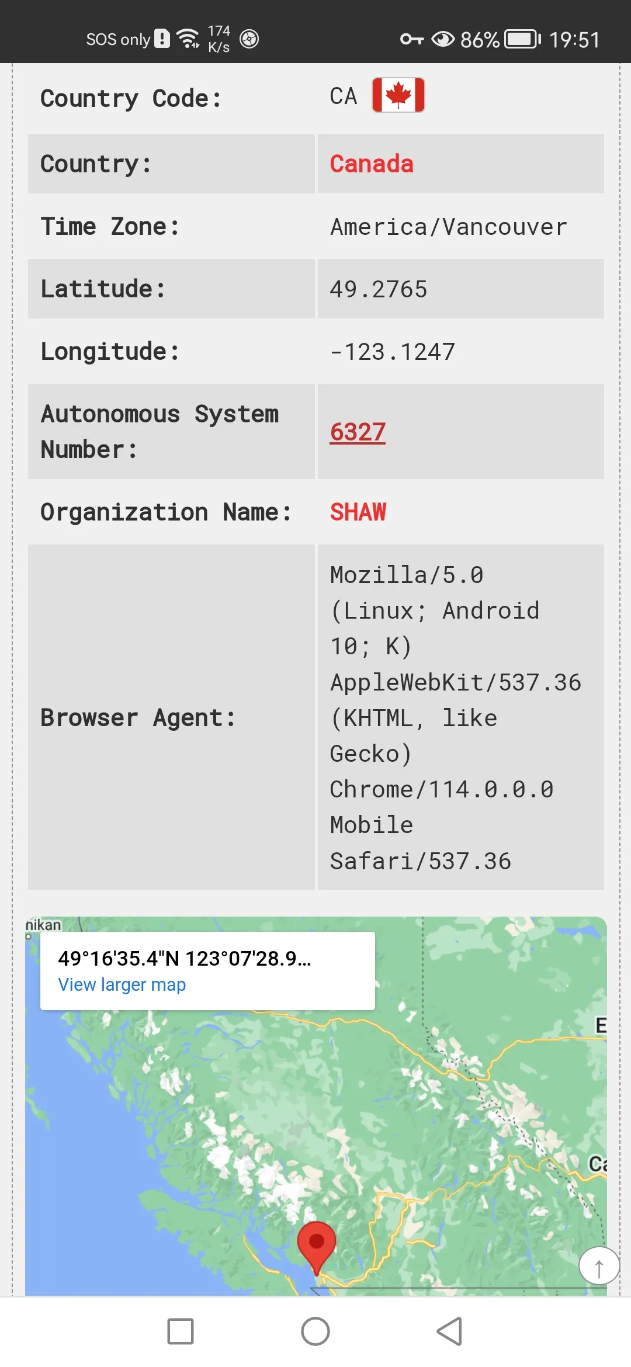Tap the VPN key status icon
The image size is (631, 1367).
click(412, 39)
